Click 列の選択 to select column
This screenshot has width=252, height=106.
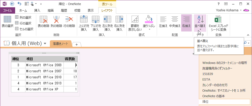point(23,17)
